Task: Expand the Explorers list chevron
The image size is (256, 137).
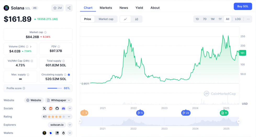Action: (70, 125)
